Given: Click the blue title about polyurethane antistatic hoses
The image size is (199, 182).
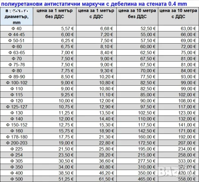Looking at the screenshot, I should pyautogui.click(x=94, y=4).
